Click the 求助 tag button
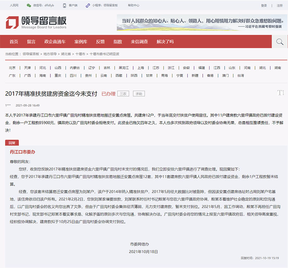Screen dimensions: 288x268 (139, 94)
